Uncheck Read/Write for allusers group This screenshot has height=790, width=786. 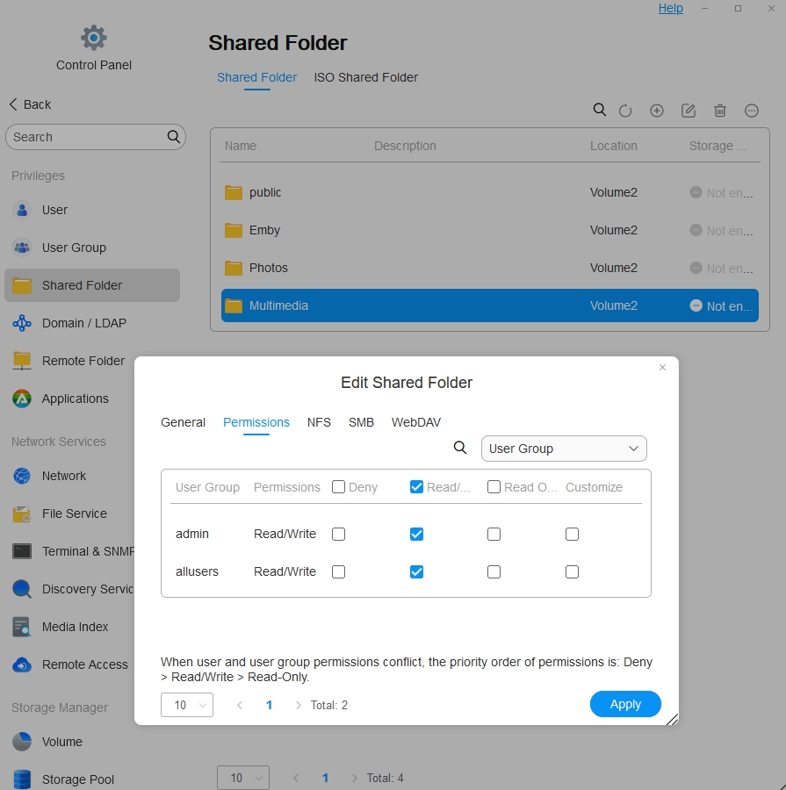point(416,571)
